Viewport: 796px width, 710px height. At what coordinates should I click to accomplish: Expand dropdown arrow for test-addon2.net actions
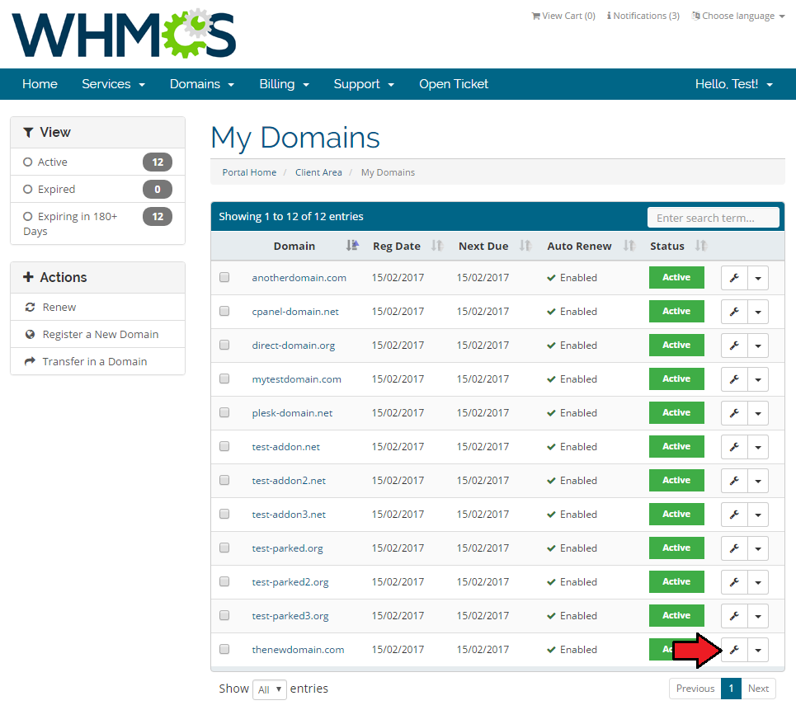758,481
